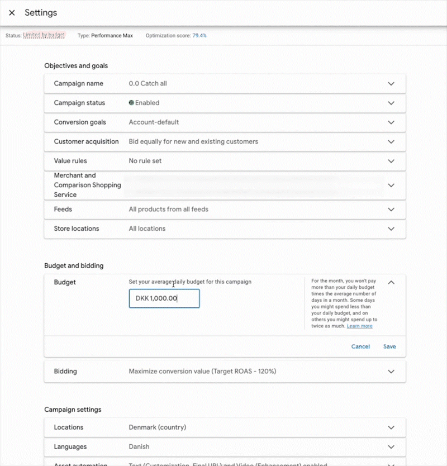Viewport: 447px width, 466px height.
Task: Expand the Campaign status chevron
Action: pyautogui.click(x=391, y=103)
